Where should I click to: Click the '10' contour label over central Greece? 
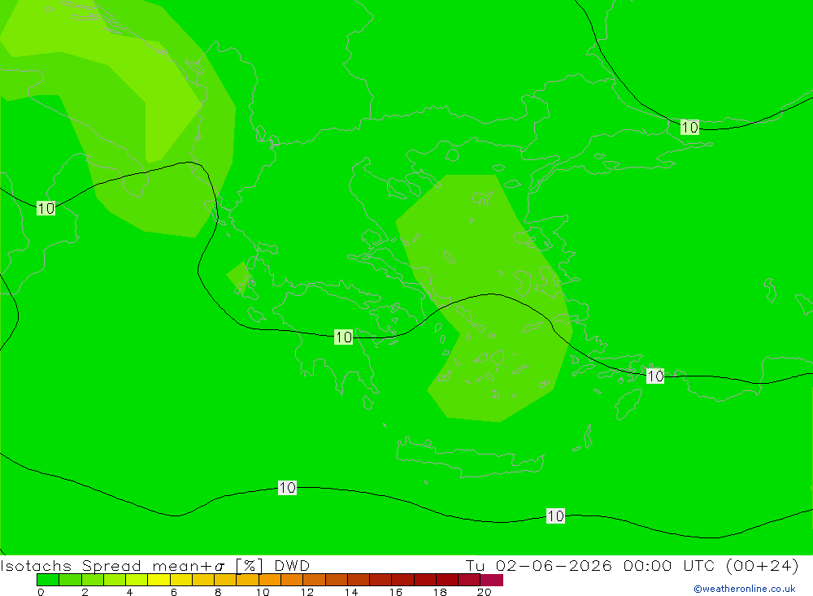click(343, 337)
